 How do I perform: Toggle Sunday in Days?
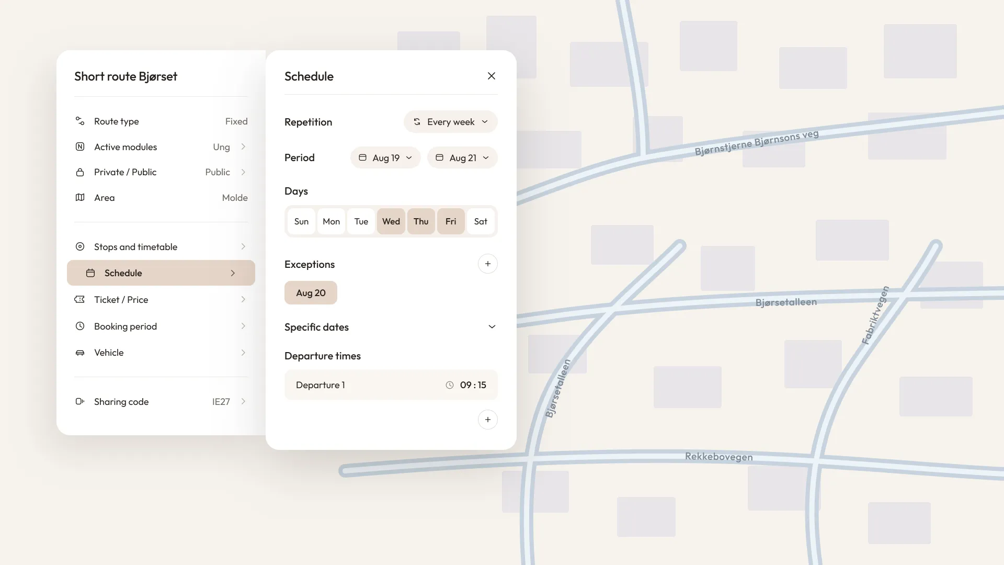tap(301, 222)
